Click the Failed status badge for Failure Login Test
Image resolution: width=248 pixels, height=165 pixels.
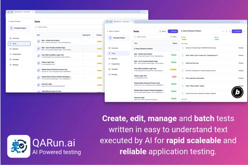point(174,77)
